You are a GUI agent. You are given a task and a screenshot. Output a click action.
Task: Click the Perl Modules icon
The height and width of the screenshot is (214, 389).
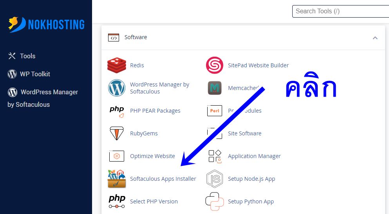point(215,111)
